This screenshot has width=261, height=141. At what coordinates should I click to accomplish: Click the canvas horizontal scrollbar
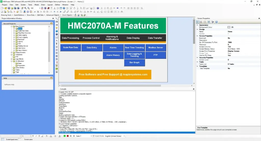[x=111, y=86]
